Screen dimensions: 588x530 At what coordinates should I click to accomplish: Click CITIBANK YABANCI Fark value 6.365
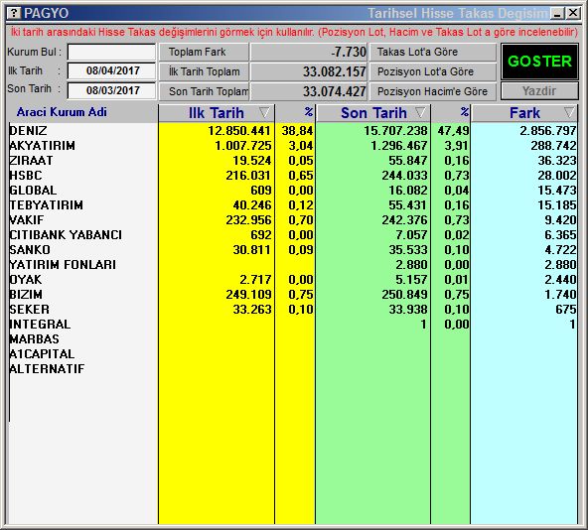pyautogui.click(x=560, y=235)
